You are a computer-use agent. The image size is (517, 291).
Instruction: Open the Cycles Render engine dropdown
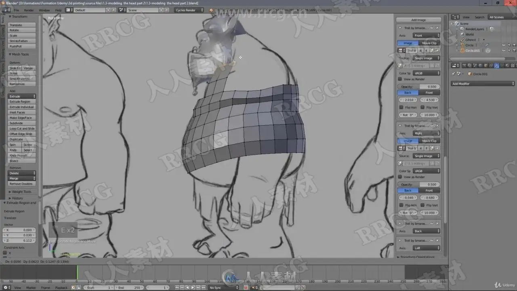189,10
